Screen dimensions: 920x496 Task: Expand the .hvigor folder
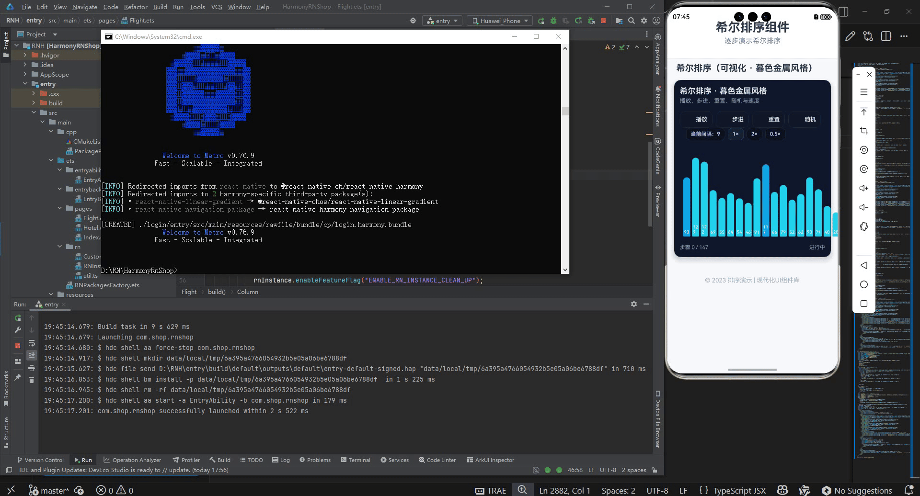pos(25,55)
